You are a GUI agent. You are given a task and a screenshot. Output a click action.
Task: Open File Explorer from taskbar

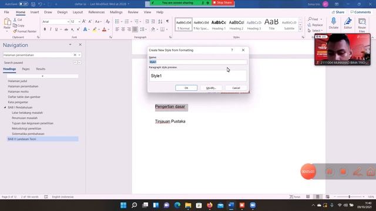(x=188, y=205)
